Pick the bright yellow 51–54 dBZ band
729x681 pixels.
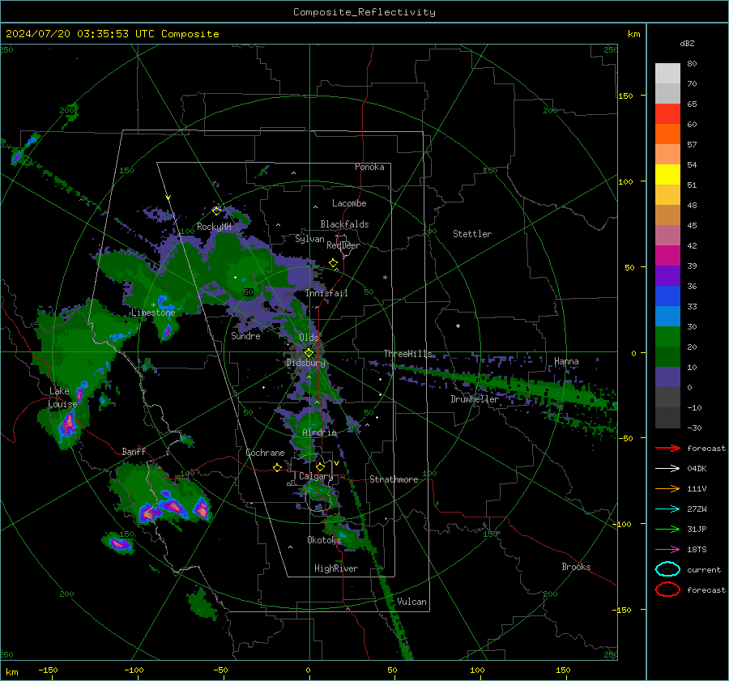[667, 175]
